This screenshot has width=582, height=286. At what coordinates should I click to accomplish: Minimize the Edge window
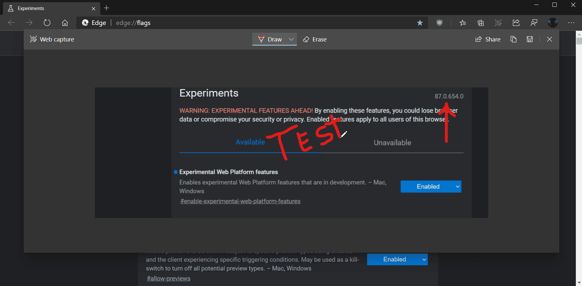[x=537, y=5]
